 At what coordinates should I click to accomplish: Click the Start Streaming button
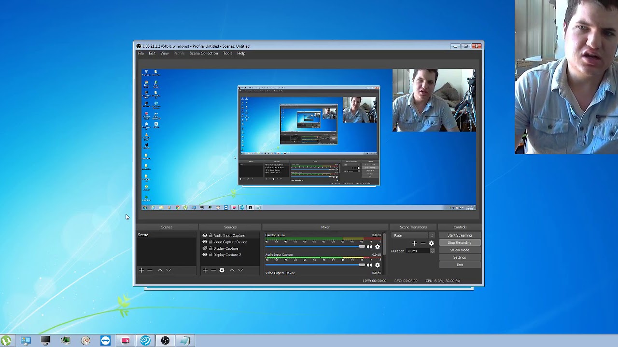click(460, 235)
